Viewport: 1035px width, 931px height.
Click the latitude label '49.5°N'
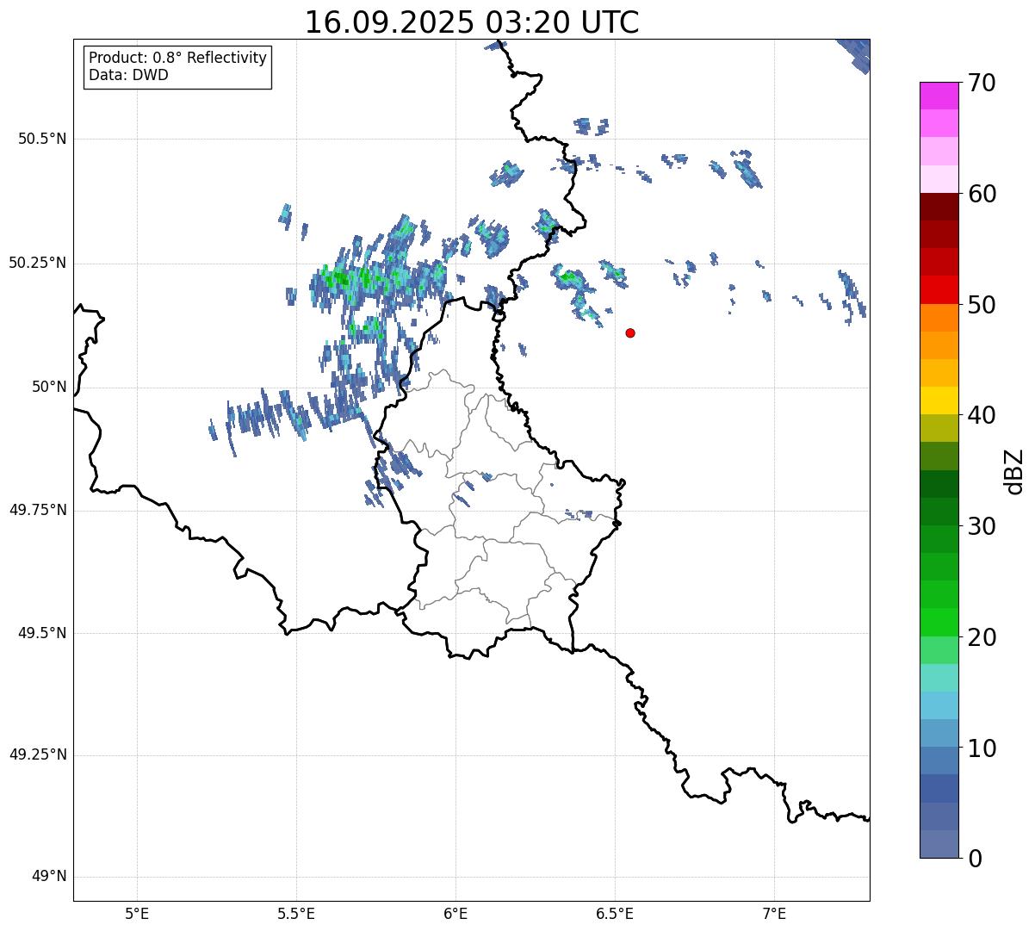[42, 633]
